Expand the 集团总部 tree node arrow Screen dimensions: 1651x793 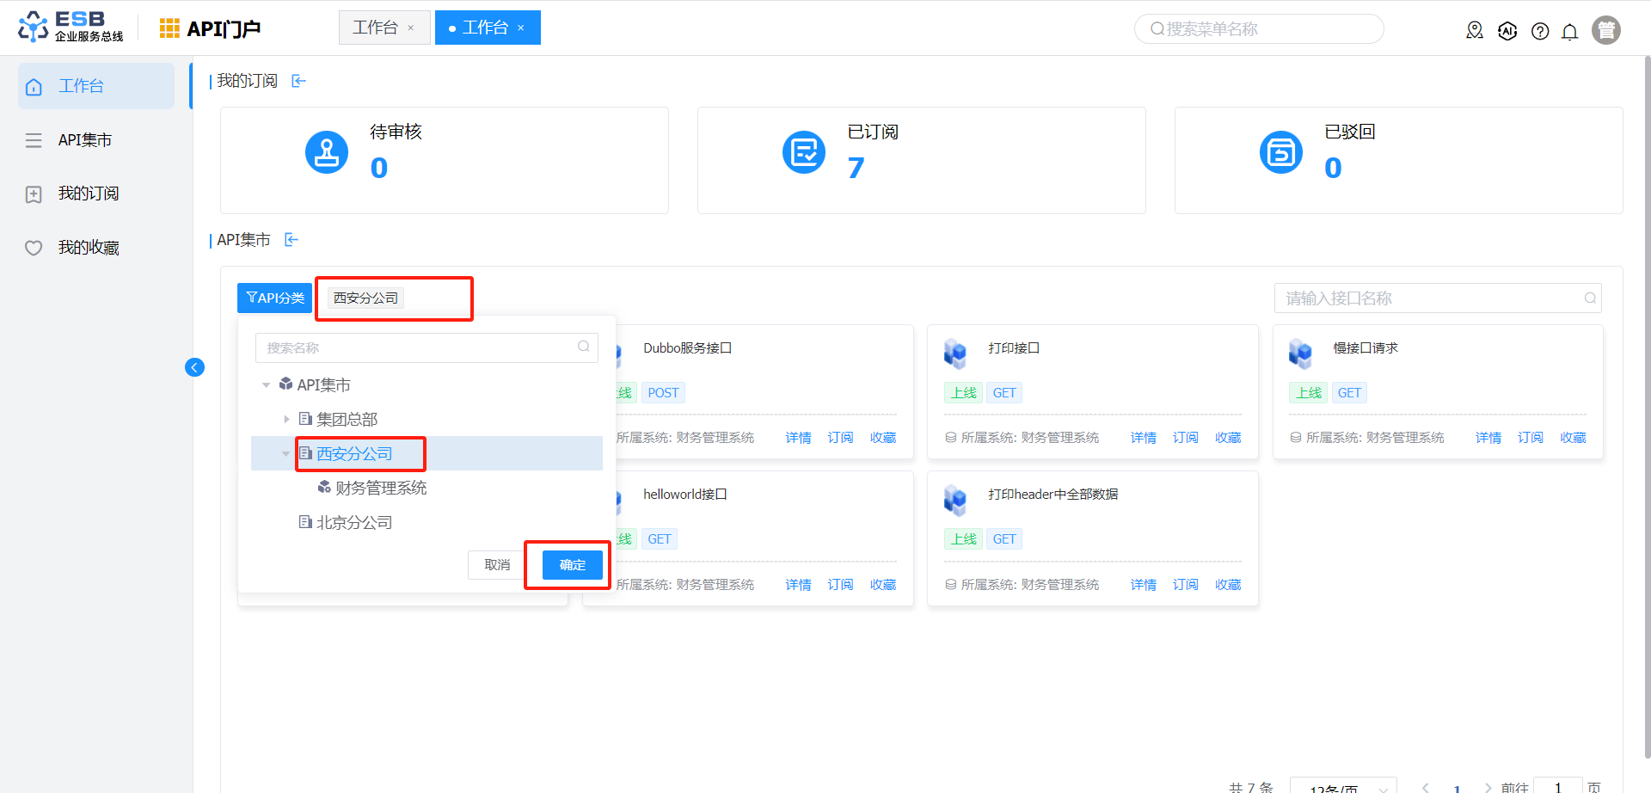pyautogui.click(x=286, y=419)
